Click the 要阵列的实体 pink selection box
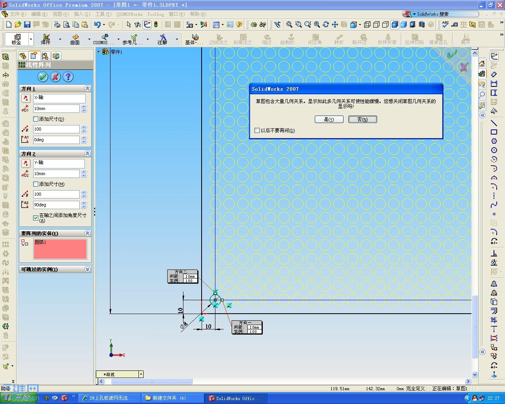The width and height of the screenshot is (505, 404). pyautogui.click(x=60, y=249)
